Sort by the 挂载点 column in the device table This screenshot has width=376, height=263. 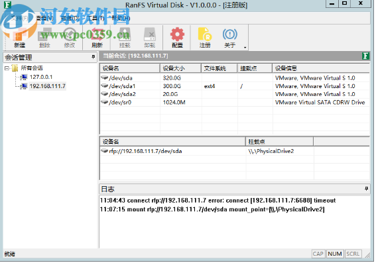(255, 68)
